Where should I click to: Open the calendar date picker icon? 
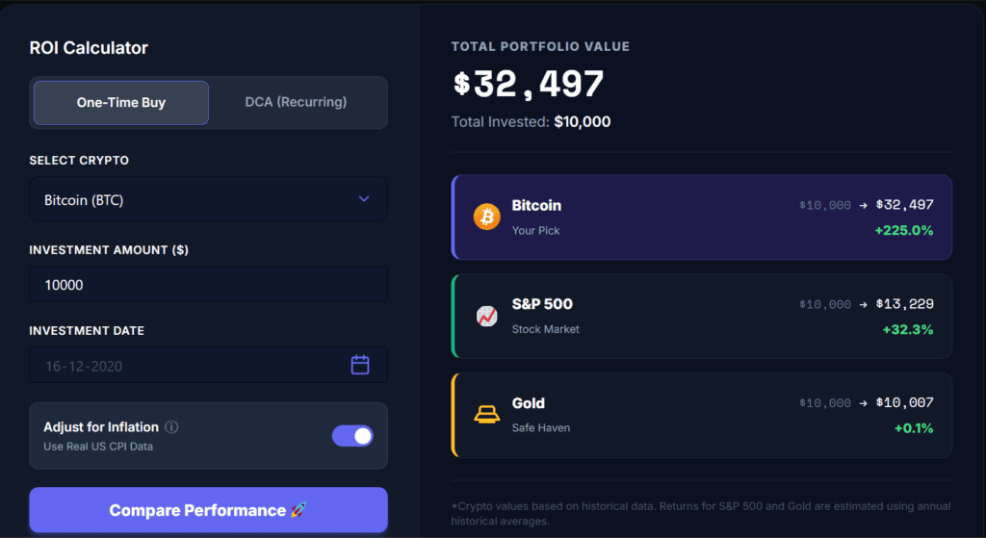click(360, 365)
